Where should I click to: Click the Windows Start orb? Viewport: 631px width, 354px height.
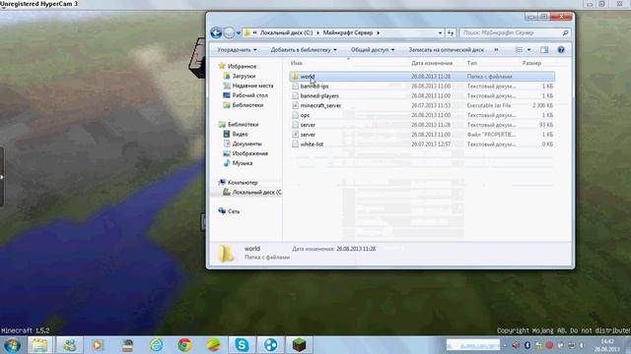point(12,345)
